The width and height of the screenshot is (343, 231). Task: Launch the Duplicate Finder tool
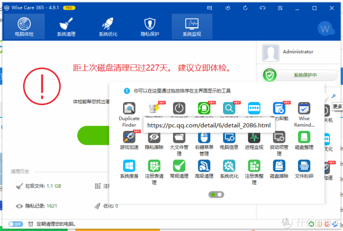tap(129, 115)
